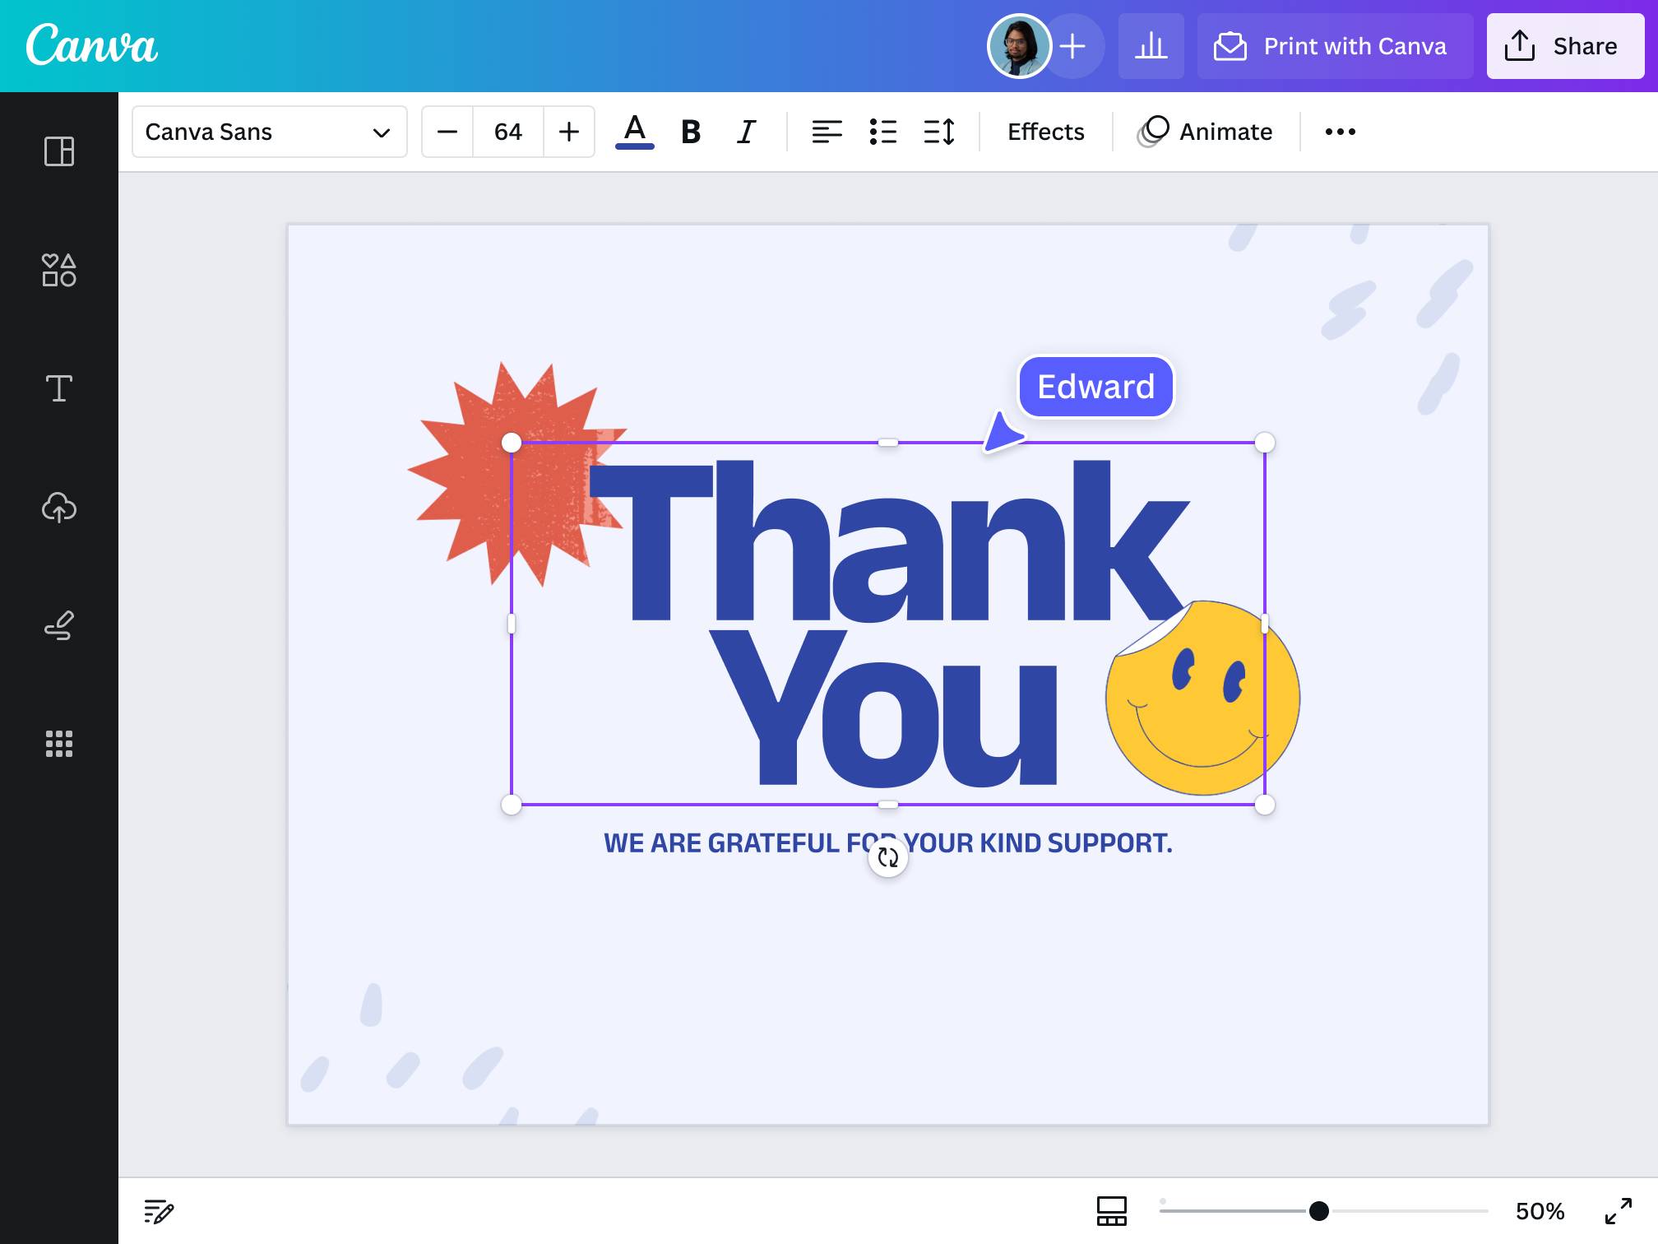
Task: Open the Canva Sans font dropdown
Action: click(x=269, y=132)
